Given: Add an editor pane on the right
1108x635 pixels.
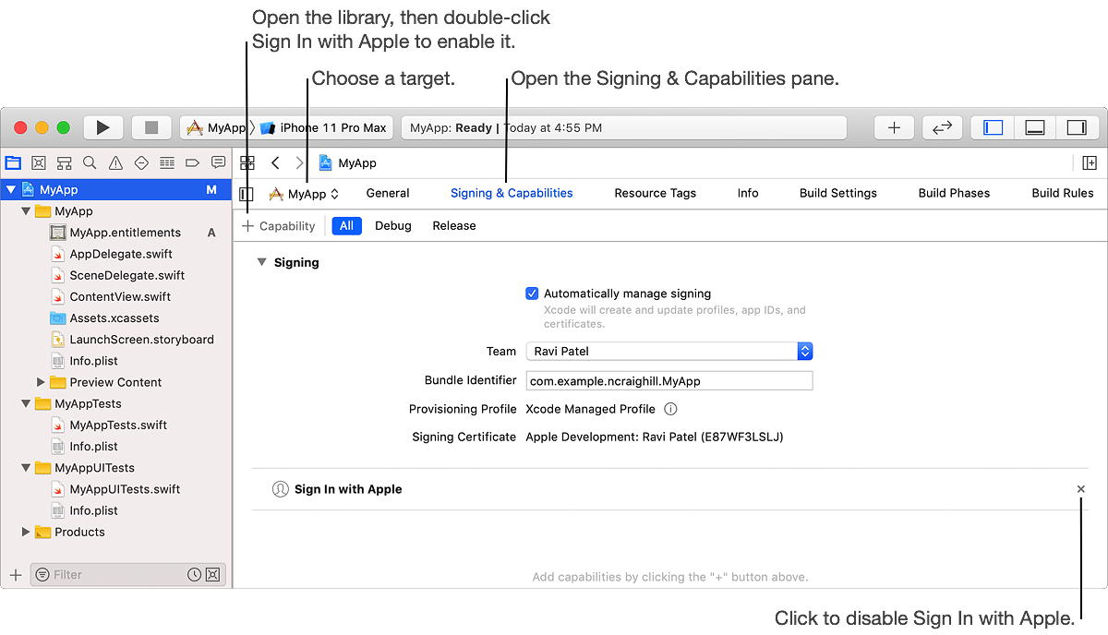Looking at the screenshot, I should click(x=1090, y=162).
